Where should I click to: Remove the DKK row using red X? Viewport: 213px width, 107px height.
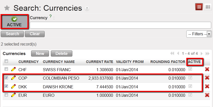coord(207,87)
